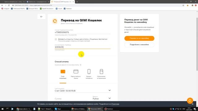Click the red extension icon in toolbar
The width and height of the screenshot is (198, 111).
tap(196, 6)
